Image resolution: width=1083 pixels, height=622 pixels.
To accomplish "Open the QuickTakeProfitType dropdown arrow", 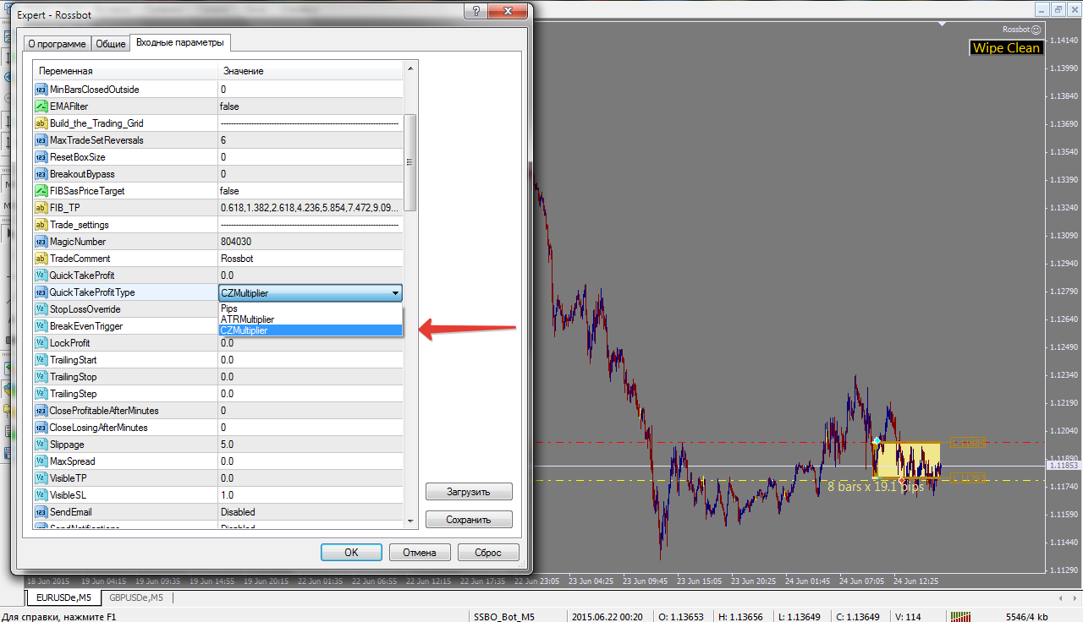I will pos(395,293).
